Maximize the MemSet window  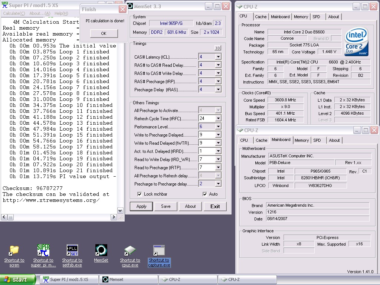tap(217, 6)
